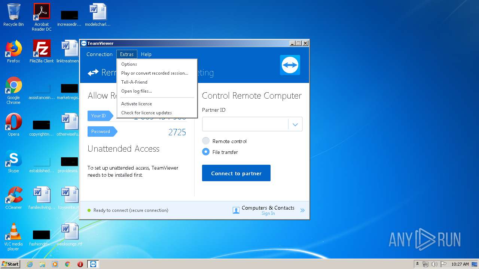The height and width of the screenshot is (269, 479).
Task: Open the copyrightm black desktop file
Action: tap(42, 127)
